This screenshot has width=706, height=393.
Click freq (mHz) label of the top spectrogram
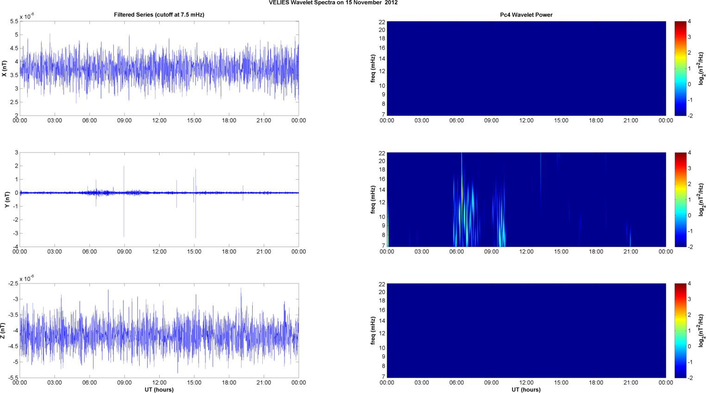click(373, 68)
